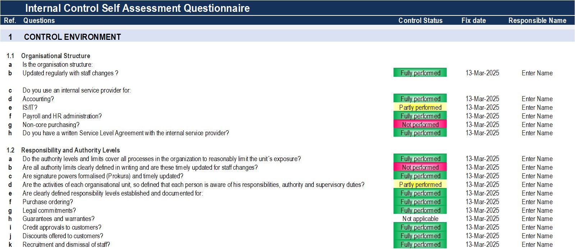Click the fix date for Credit approvals to customers
The width and height of the screenshot is (575, 249).
tap(482, 227)
